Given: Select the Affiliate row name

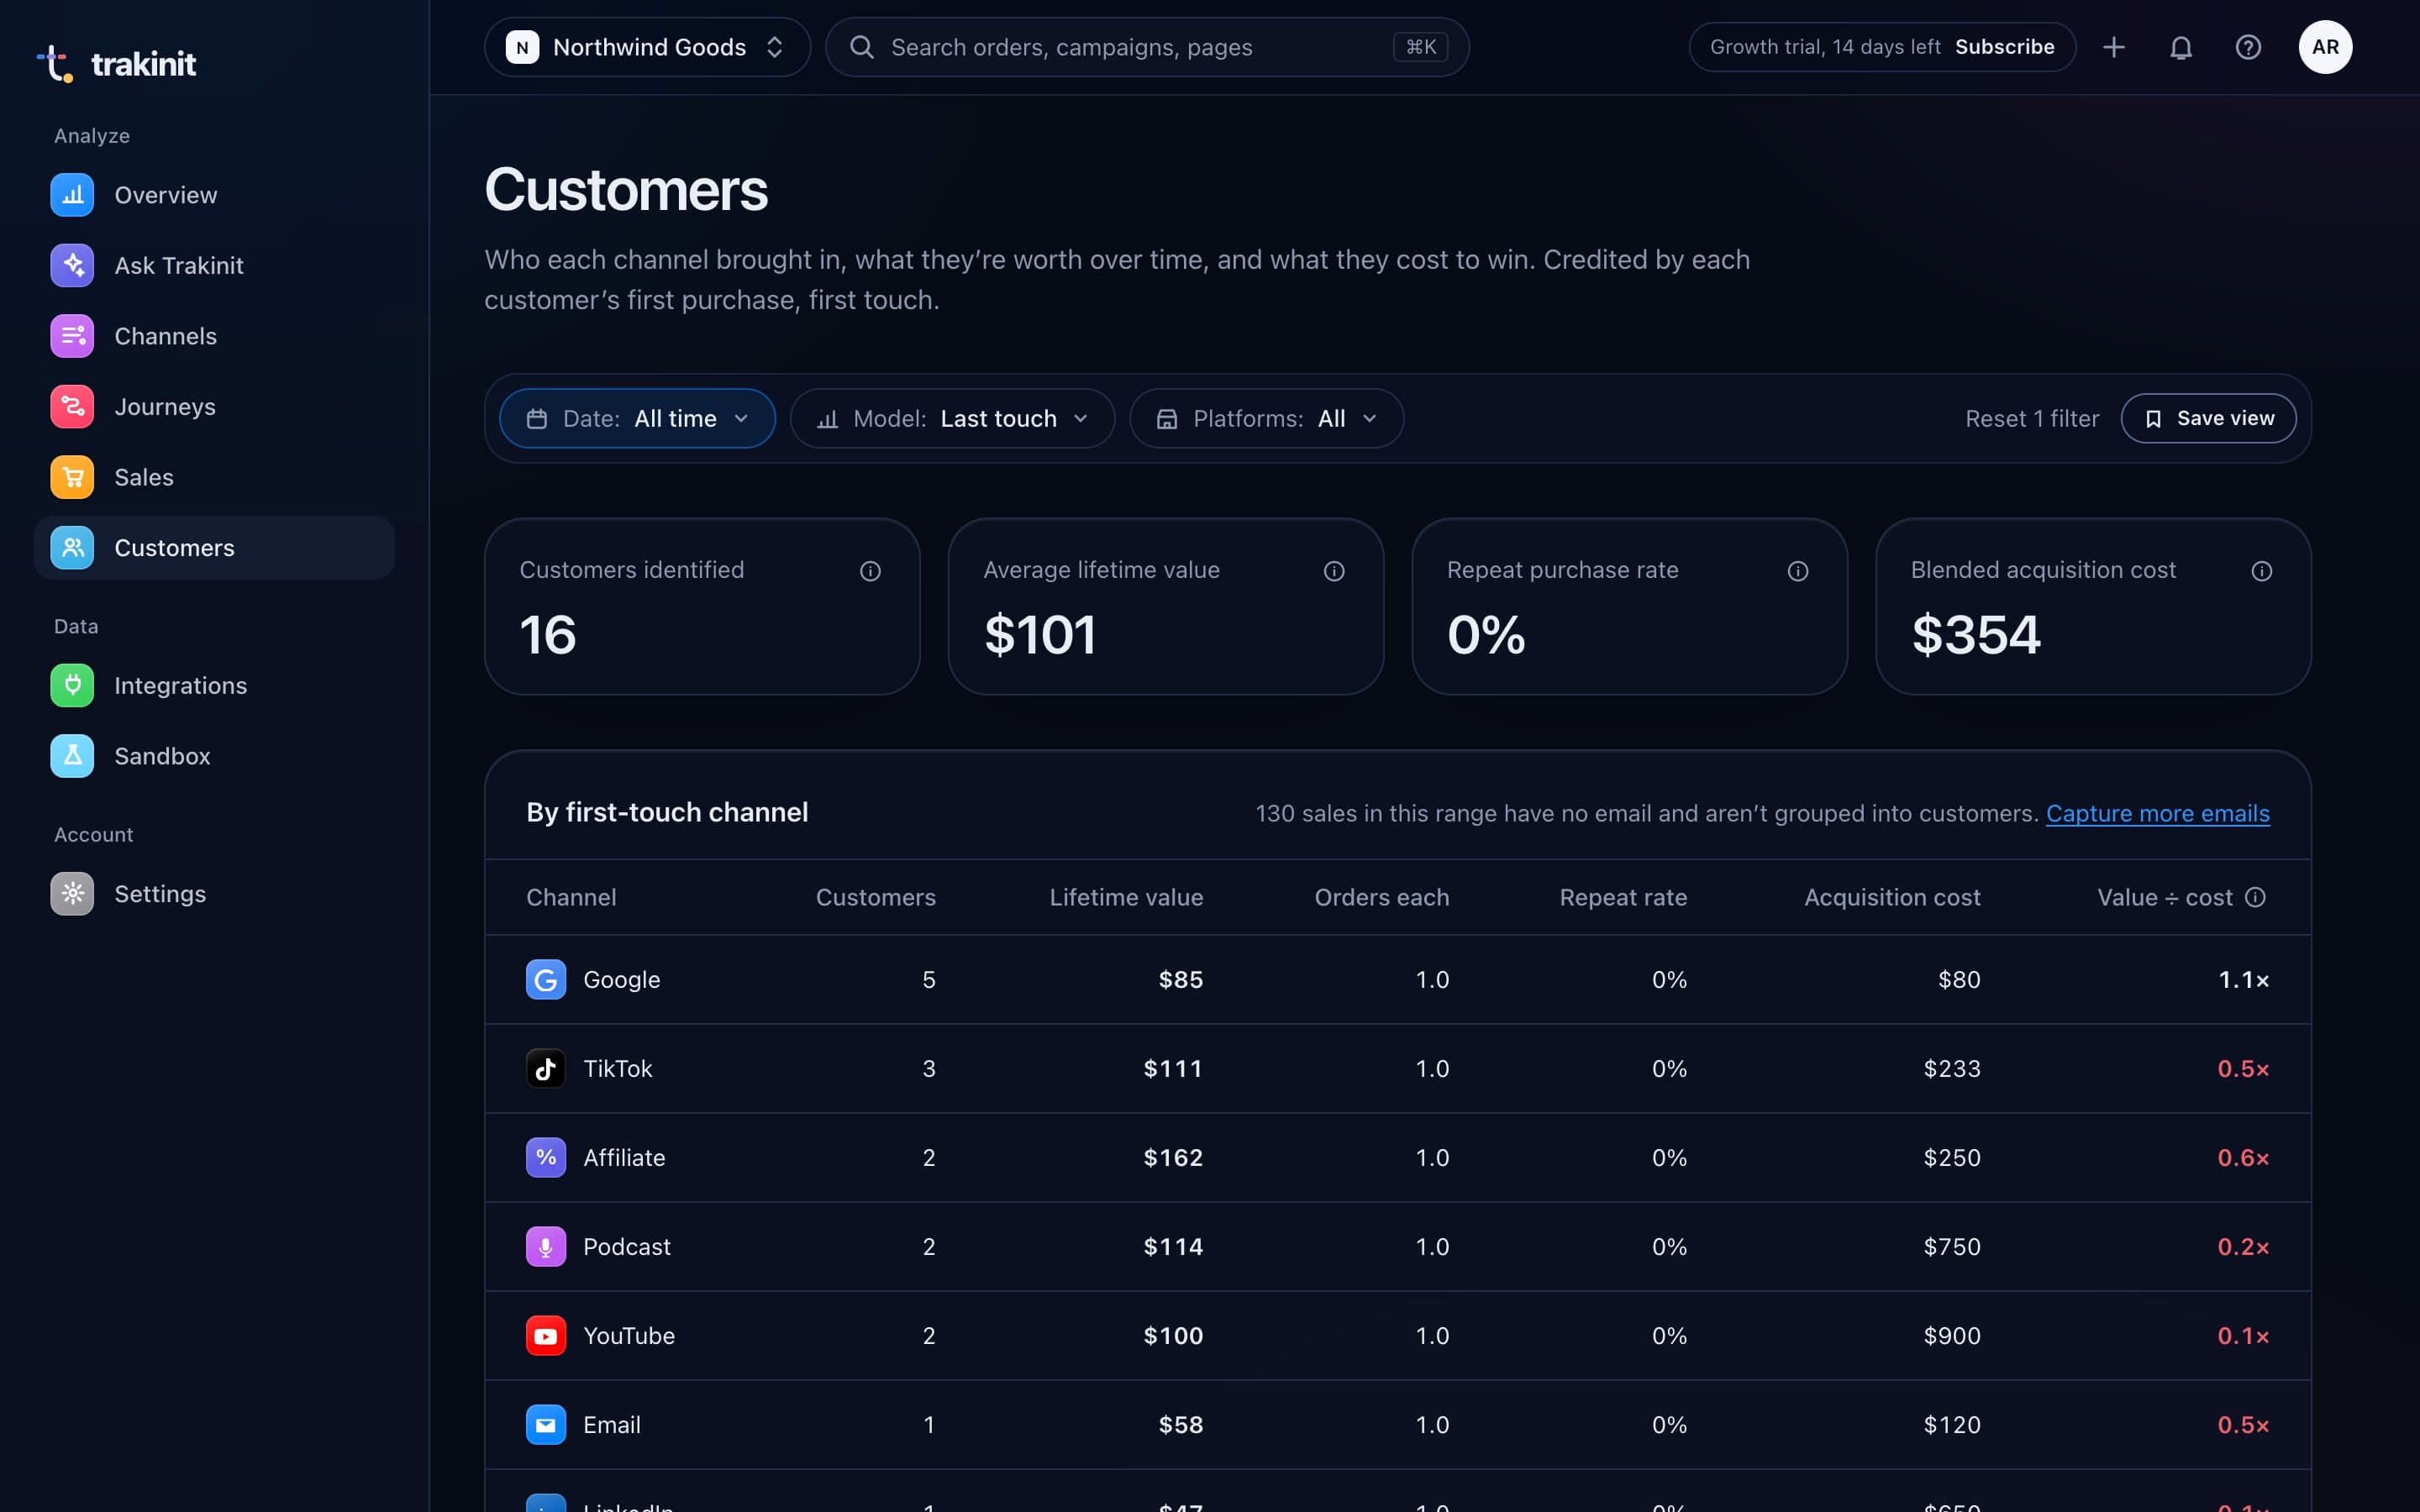Looking at the screenshot, I should point(624,1157).
